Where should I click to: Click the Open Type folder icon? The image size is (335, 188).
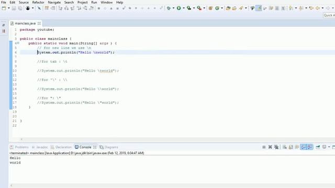tap(228, 8)
